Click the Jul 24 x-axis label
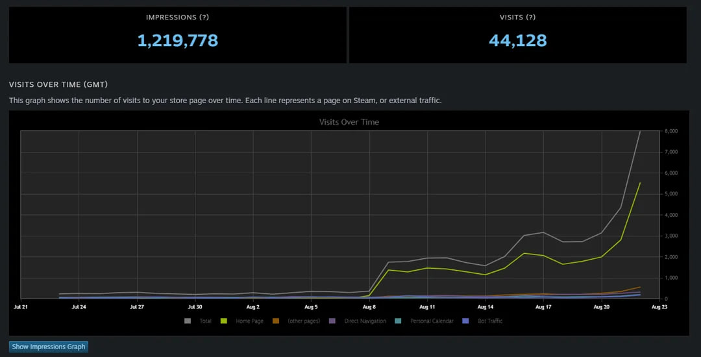Screen dimensions: 701x357 click(79, 307)
